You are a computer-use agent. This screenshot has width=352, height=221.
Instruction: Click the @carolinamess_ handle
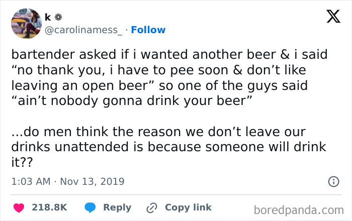(83, 30)
